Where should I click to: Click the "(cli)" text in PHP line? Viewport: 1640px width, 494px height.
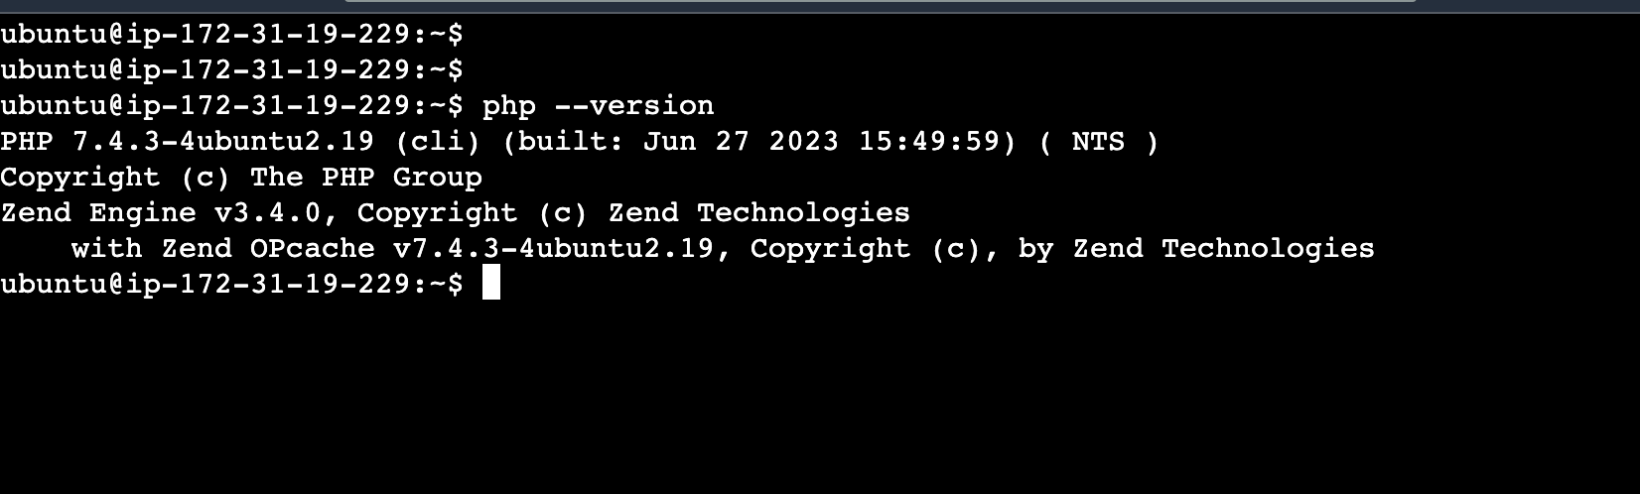tap(437, 141)
